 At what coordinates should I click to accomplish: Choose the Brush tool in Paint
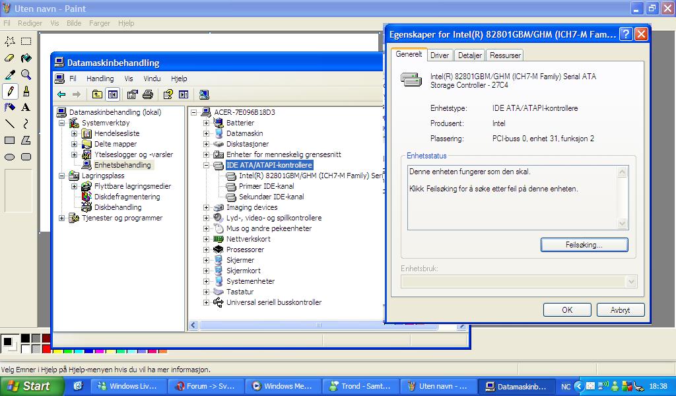coord(26,91)
